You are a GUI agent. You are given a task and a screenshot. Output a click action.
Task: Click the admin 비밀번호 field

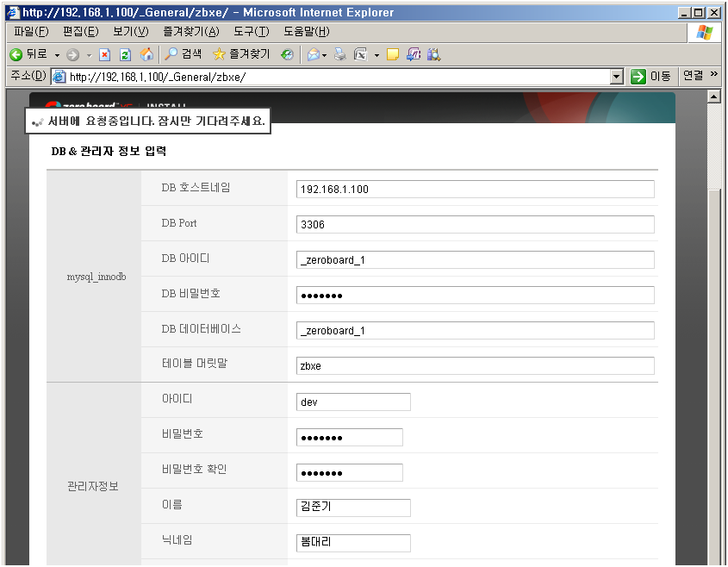(x=350, y=437)
